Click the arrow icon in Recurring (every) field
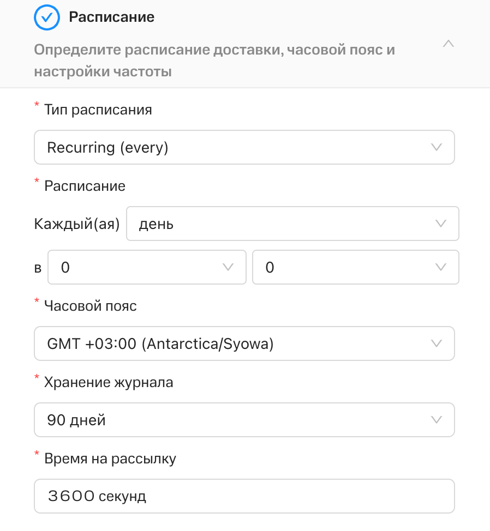The height and width of the screenshot is (531, 490). pos(436,147)
